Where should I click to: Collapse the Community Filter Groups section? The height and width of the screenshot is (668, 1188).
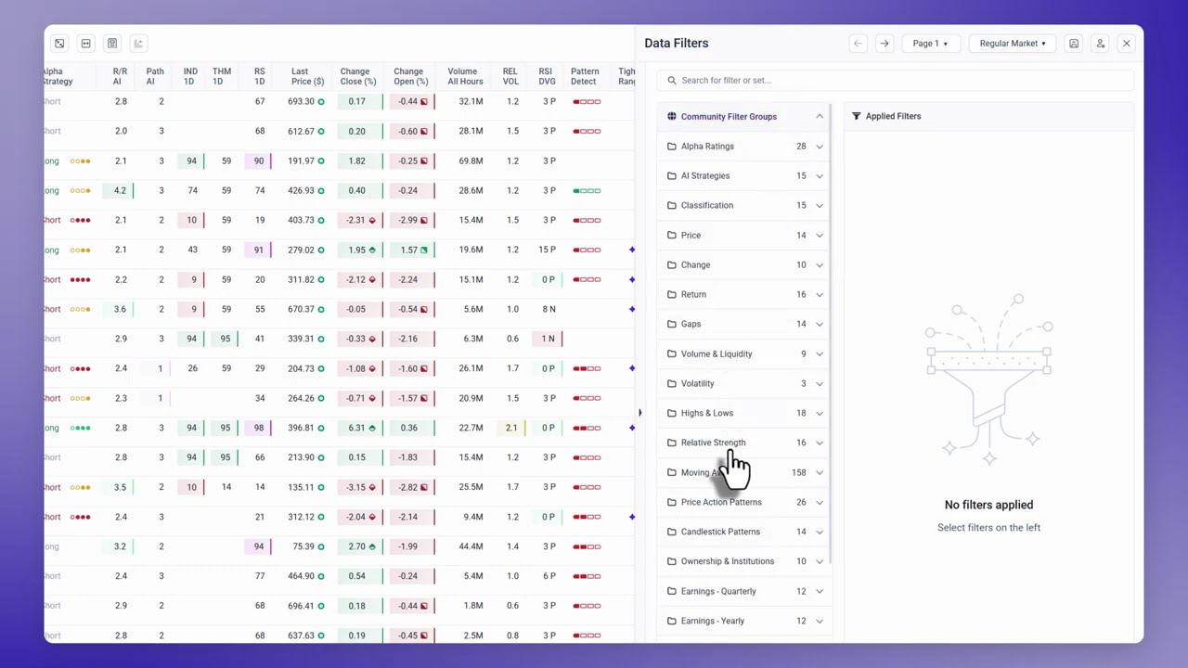click(819, 116)
